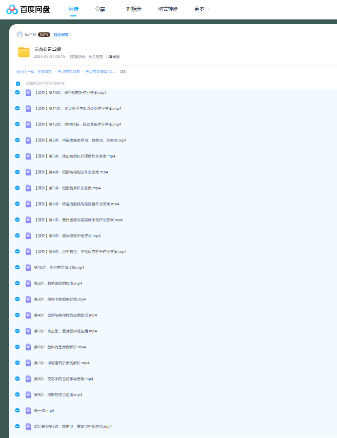Open the 格式转换 tab

point(168,9)
